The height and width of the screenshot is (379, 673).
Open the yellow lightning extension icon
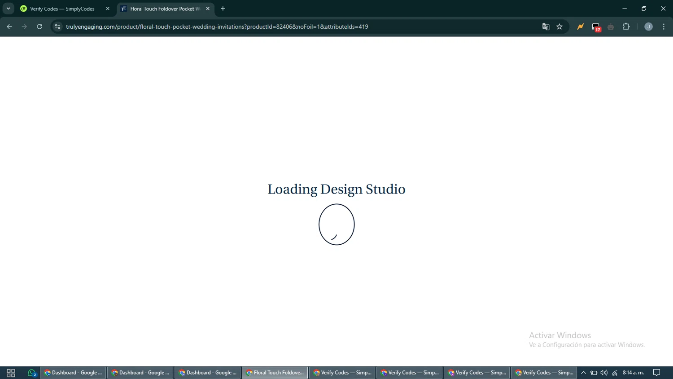click(x=581, y=26)
